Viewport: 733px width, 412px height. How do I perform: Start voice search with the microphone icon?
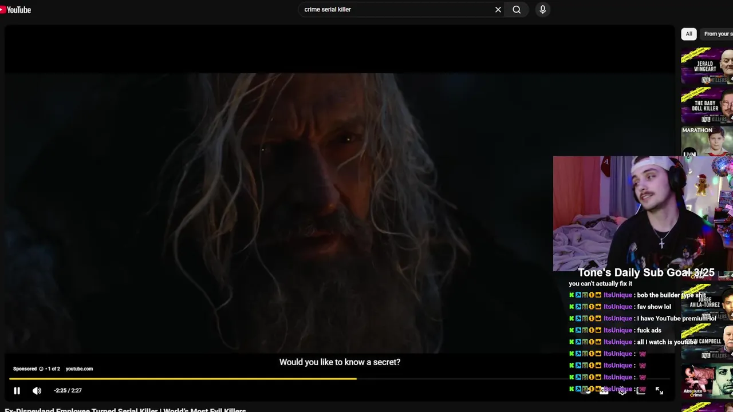pyautogui.click(x=543, y=10)
